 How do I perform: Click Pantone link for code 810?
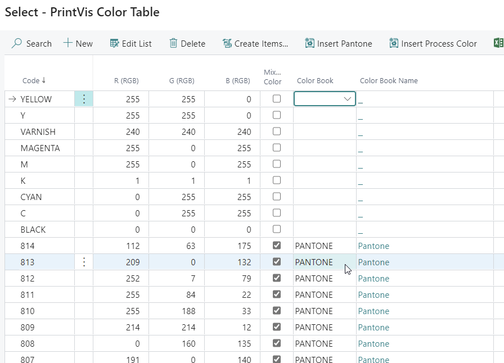point(373,311)
